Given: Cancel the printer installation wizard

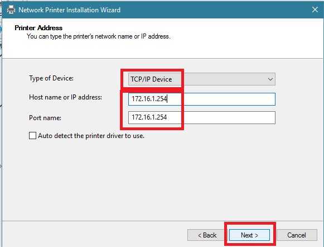Looking at the screenshot, I should (297, 235).
